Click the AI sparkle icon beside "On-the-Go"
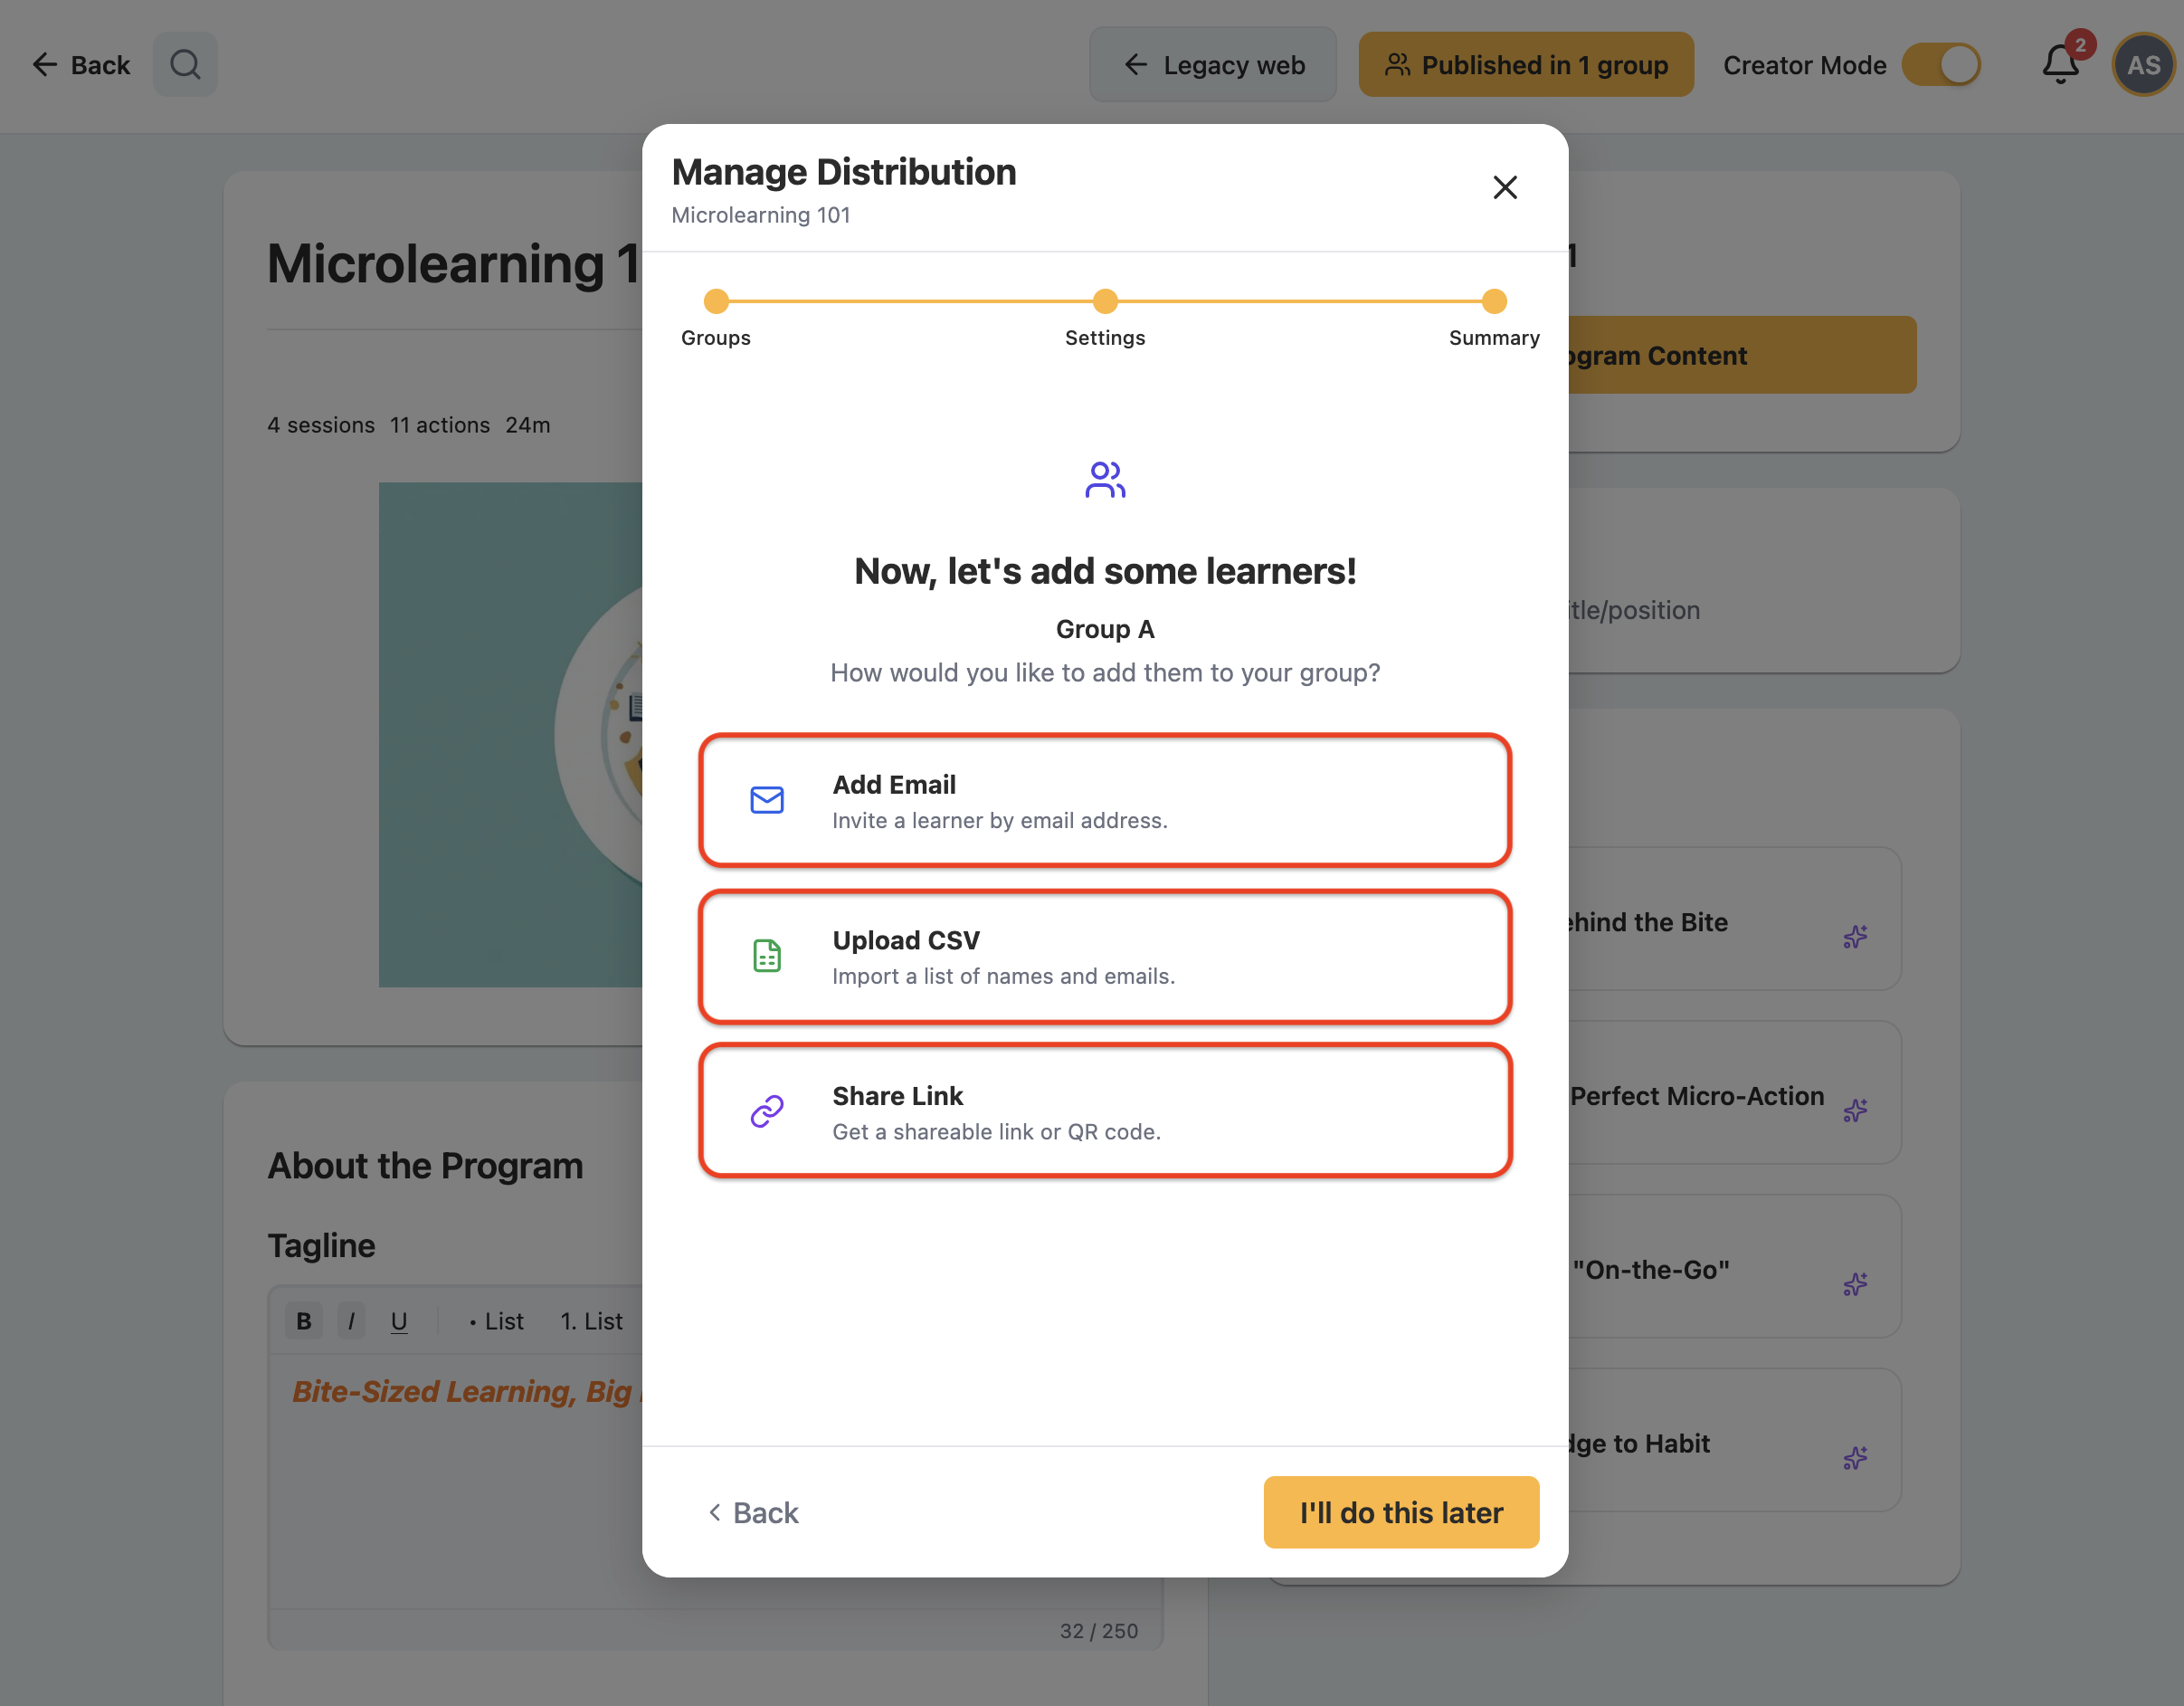The width and height of the screenshot is (2184, 1706). (1855, 1283)
